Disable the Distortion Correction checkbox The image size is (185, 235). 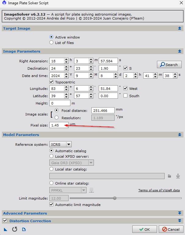(5, 221)
